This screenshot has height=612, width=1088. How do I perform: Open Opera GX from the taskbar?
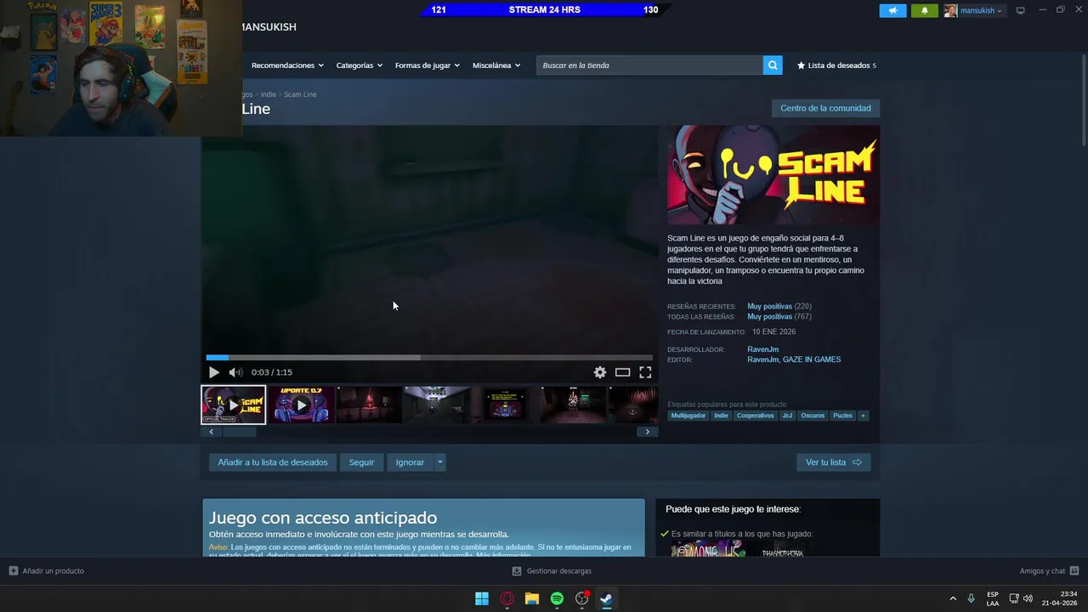[507, 598]
